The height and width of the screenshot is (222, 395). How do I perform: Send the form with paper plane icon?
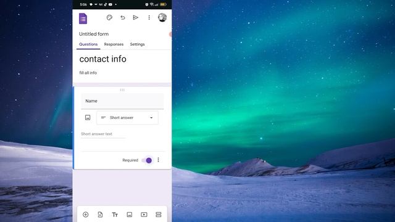click(136, 17)
